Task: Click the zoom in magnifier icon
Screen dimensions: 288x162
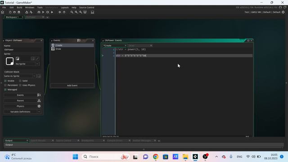Action: (81, 12)
